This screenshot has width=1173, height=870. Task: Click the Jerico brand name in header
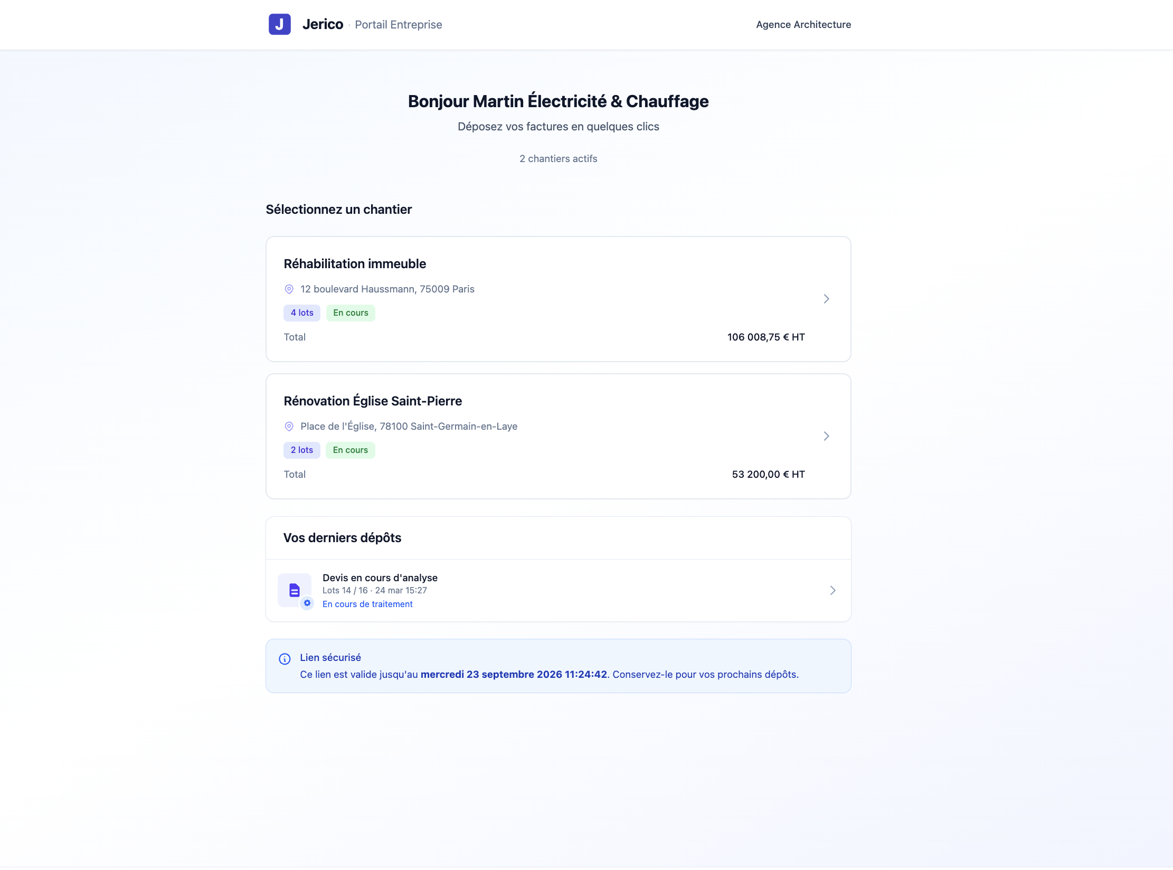point(323,24)
